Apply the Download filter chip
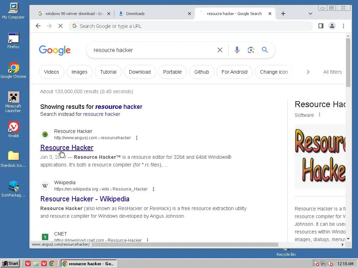Image resolution: width=358 pixels, height=268 pixels. 140,72
